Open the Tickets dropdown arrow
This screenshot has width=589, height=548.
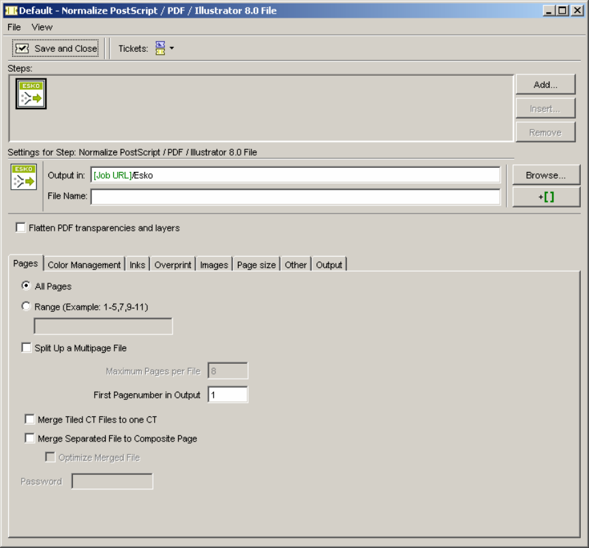click(x=172, y=48)
